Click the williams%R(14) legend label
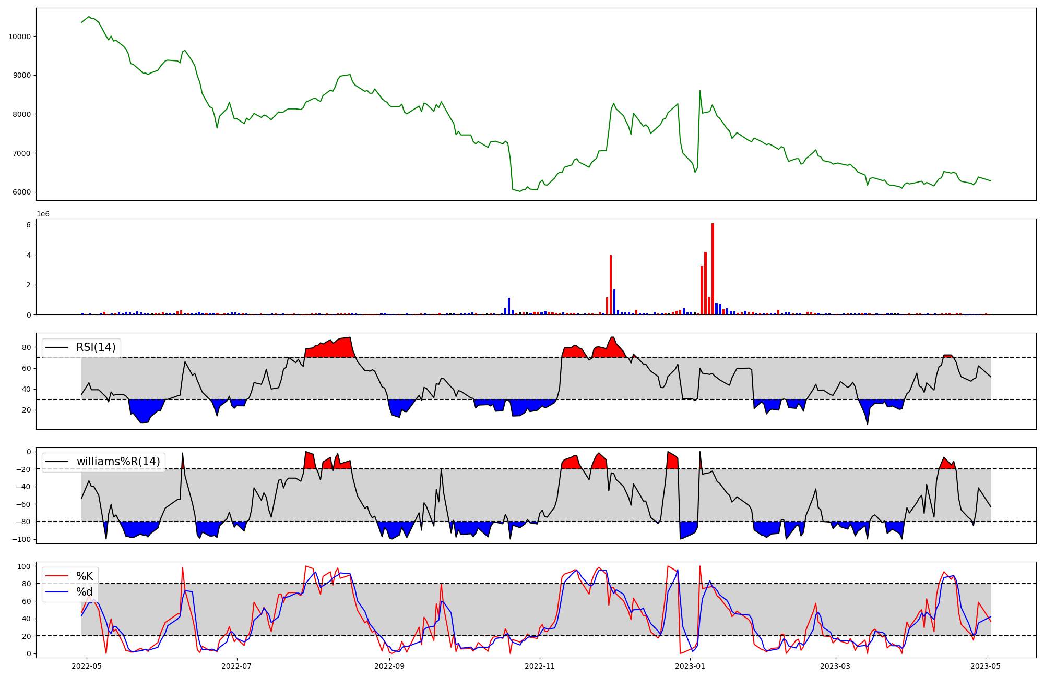 [118, 462]
